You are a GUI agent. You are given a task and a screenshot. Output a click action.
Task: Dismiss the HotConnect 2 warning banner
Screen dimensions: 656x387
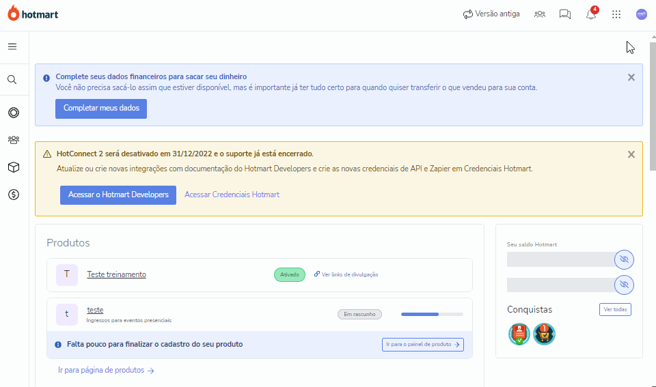click(x=631, y=155)
